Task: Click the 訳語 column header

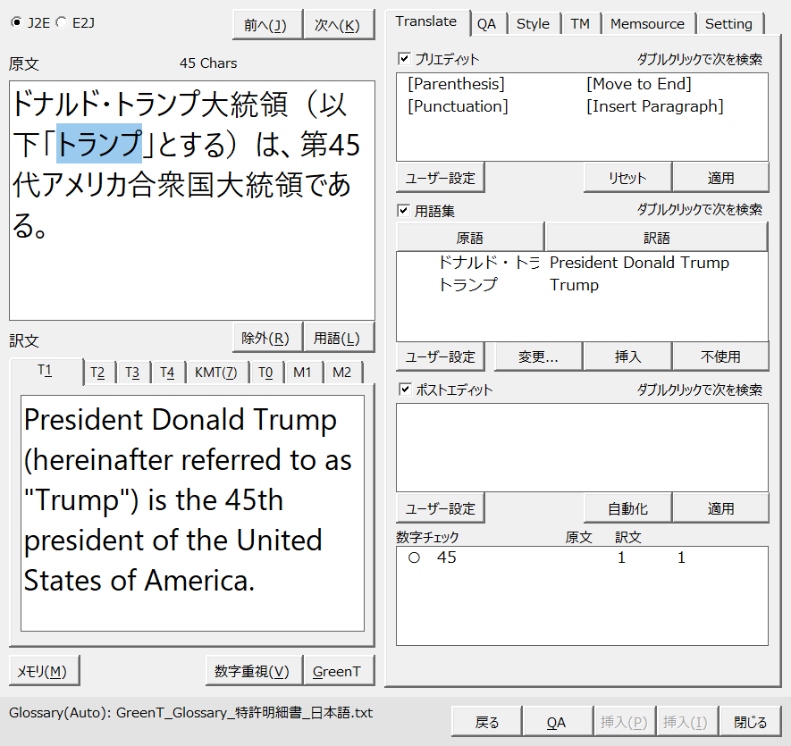Action: click(x=656, y=238)
